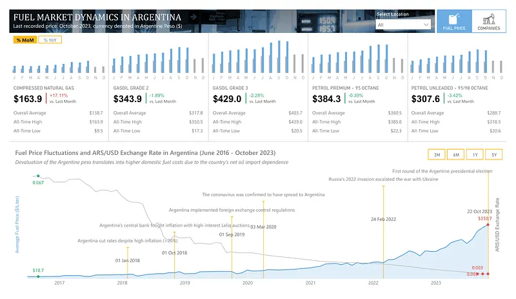This screenshot has height=299, width=516.
Task: Click the arrow icon in the header banner
Action: point(193,17)
